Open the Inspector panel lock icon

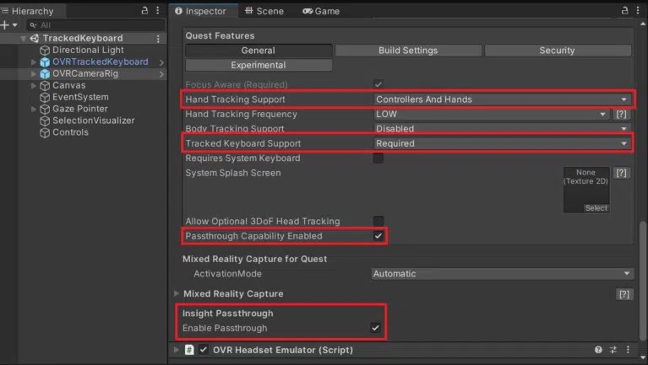624,11
